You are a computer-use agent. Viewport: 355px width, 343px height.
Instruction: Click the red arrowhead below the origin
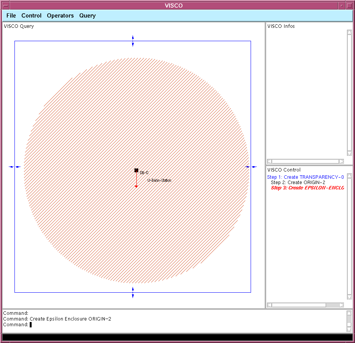[136, 186]
